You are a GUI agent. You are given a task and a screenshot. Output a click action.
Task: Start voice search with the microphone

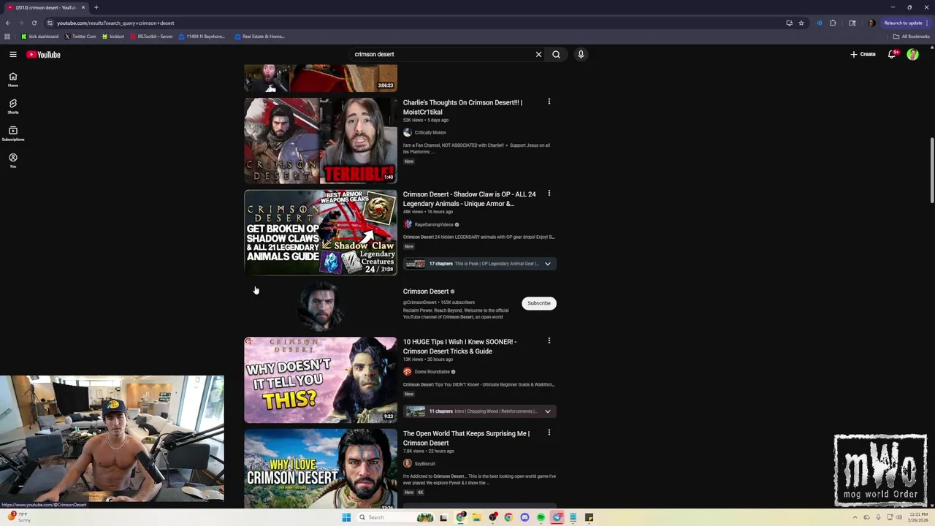(x=581, y=54)
